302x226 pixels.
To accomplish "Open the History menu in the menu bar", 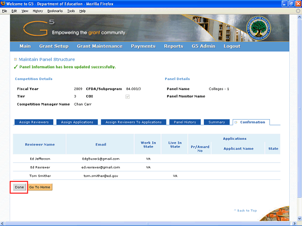I will tap(38, 10).
